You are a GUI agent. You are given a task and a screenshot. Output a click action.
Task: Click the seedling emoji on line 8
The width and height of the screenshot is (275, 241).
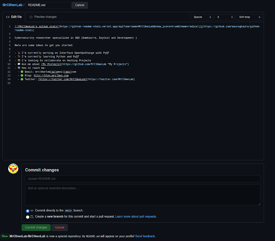coord(19,57)
